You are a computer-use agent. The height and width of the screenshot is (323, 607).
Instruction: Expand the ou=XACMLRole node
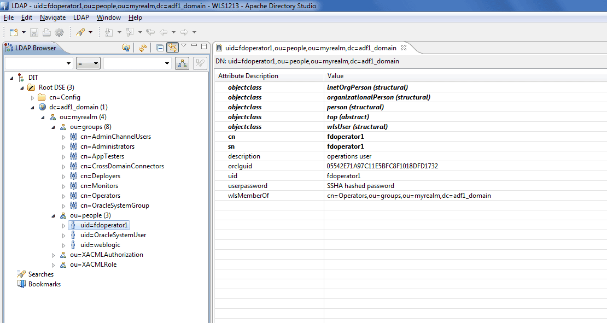(54, 265)
